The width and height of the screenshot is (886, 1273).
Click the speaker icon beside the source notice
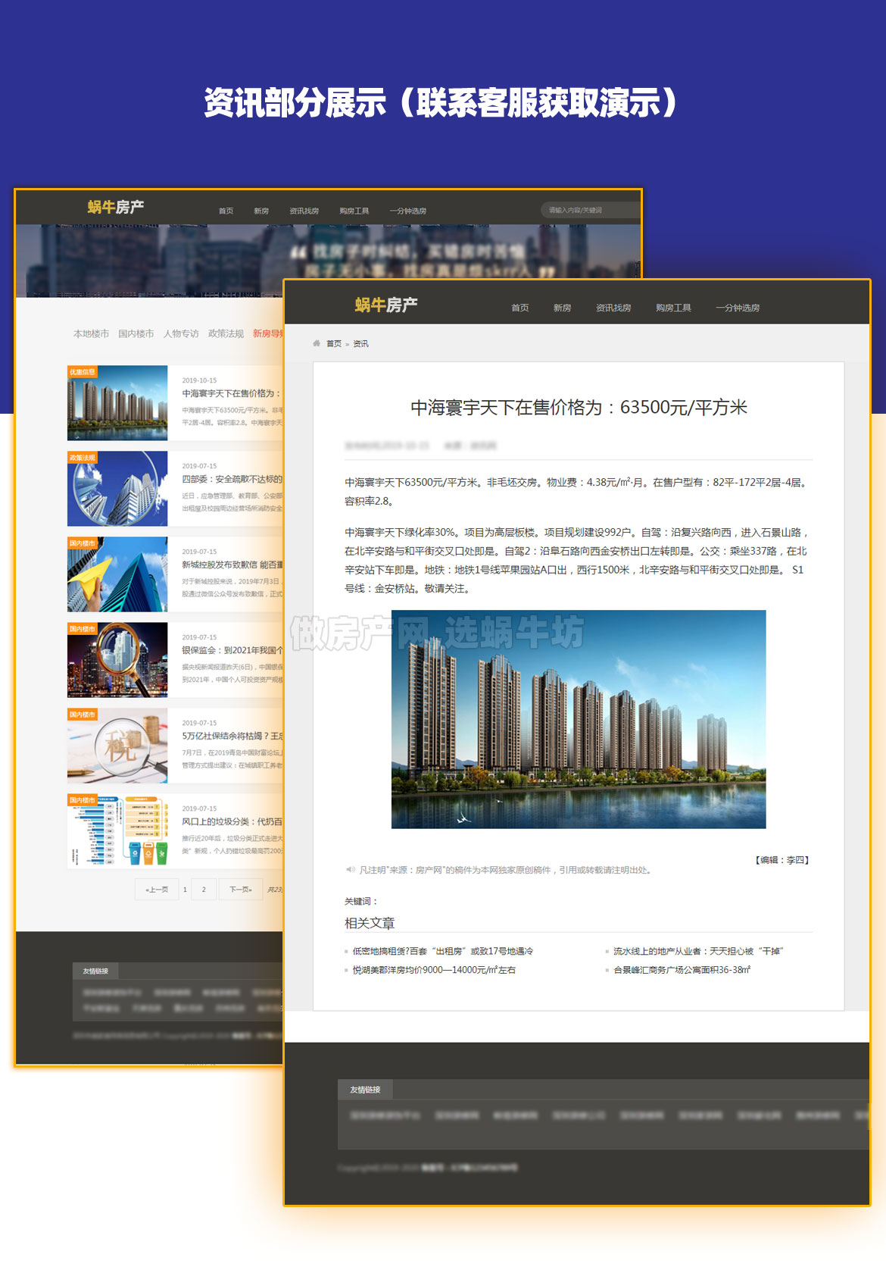pyautogui.click(x=350, y=869)
